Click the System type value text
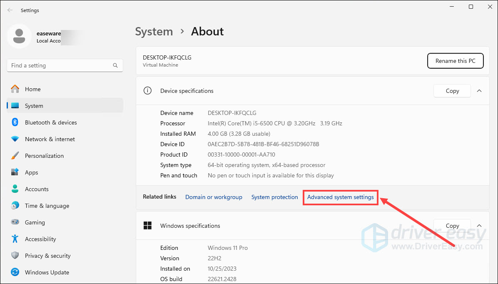 tap(266, 165)
